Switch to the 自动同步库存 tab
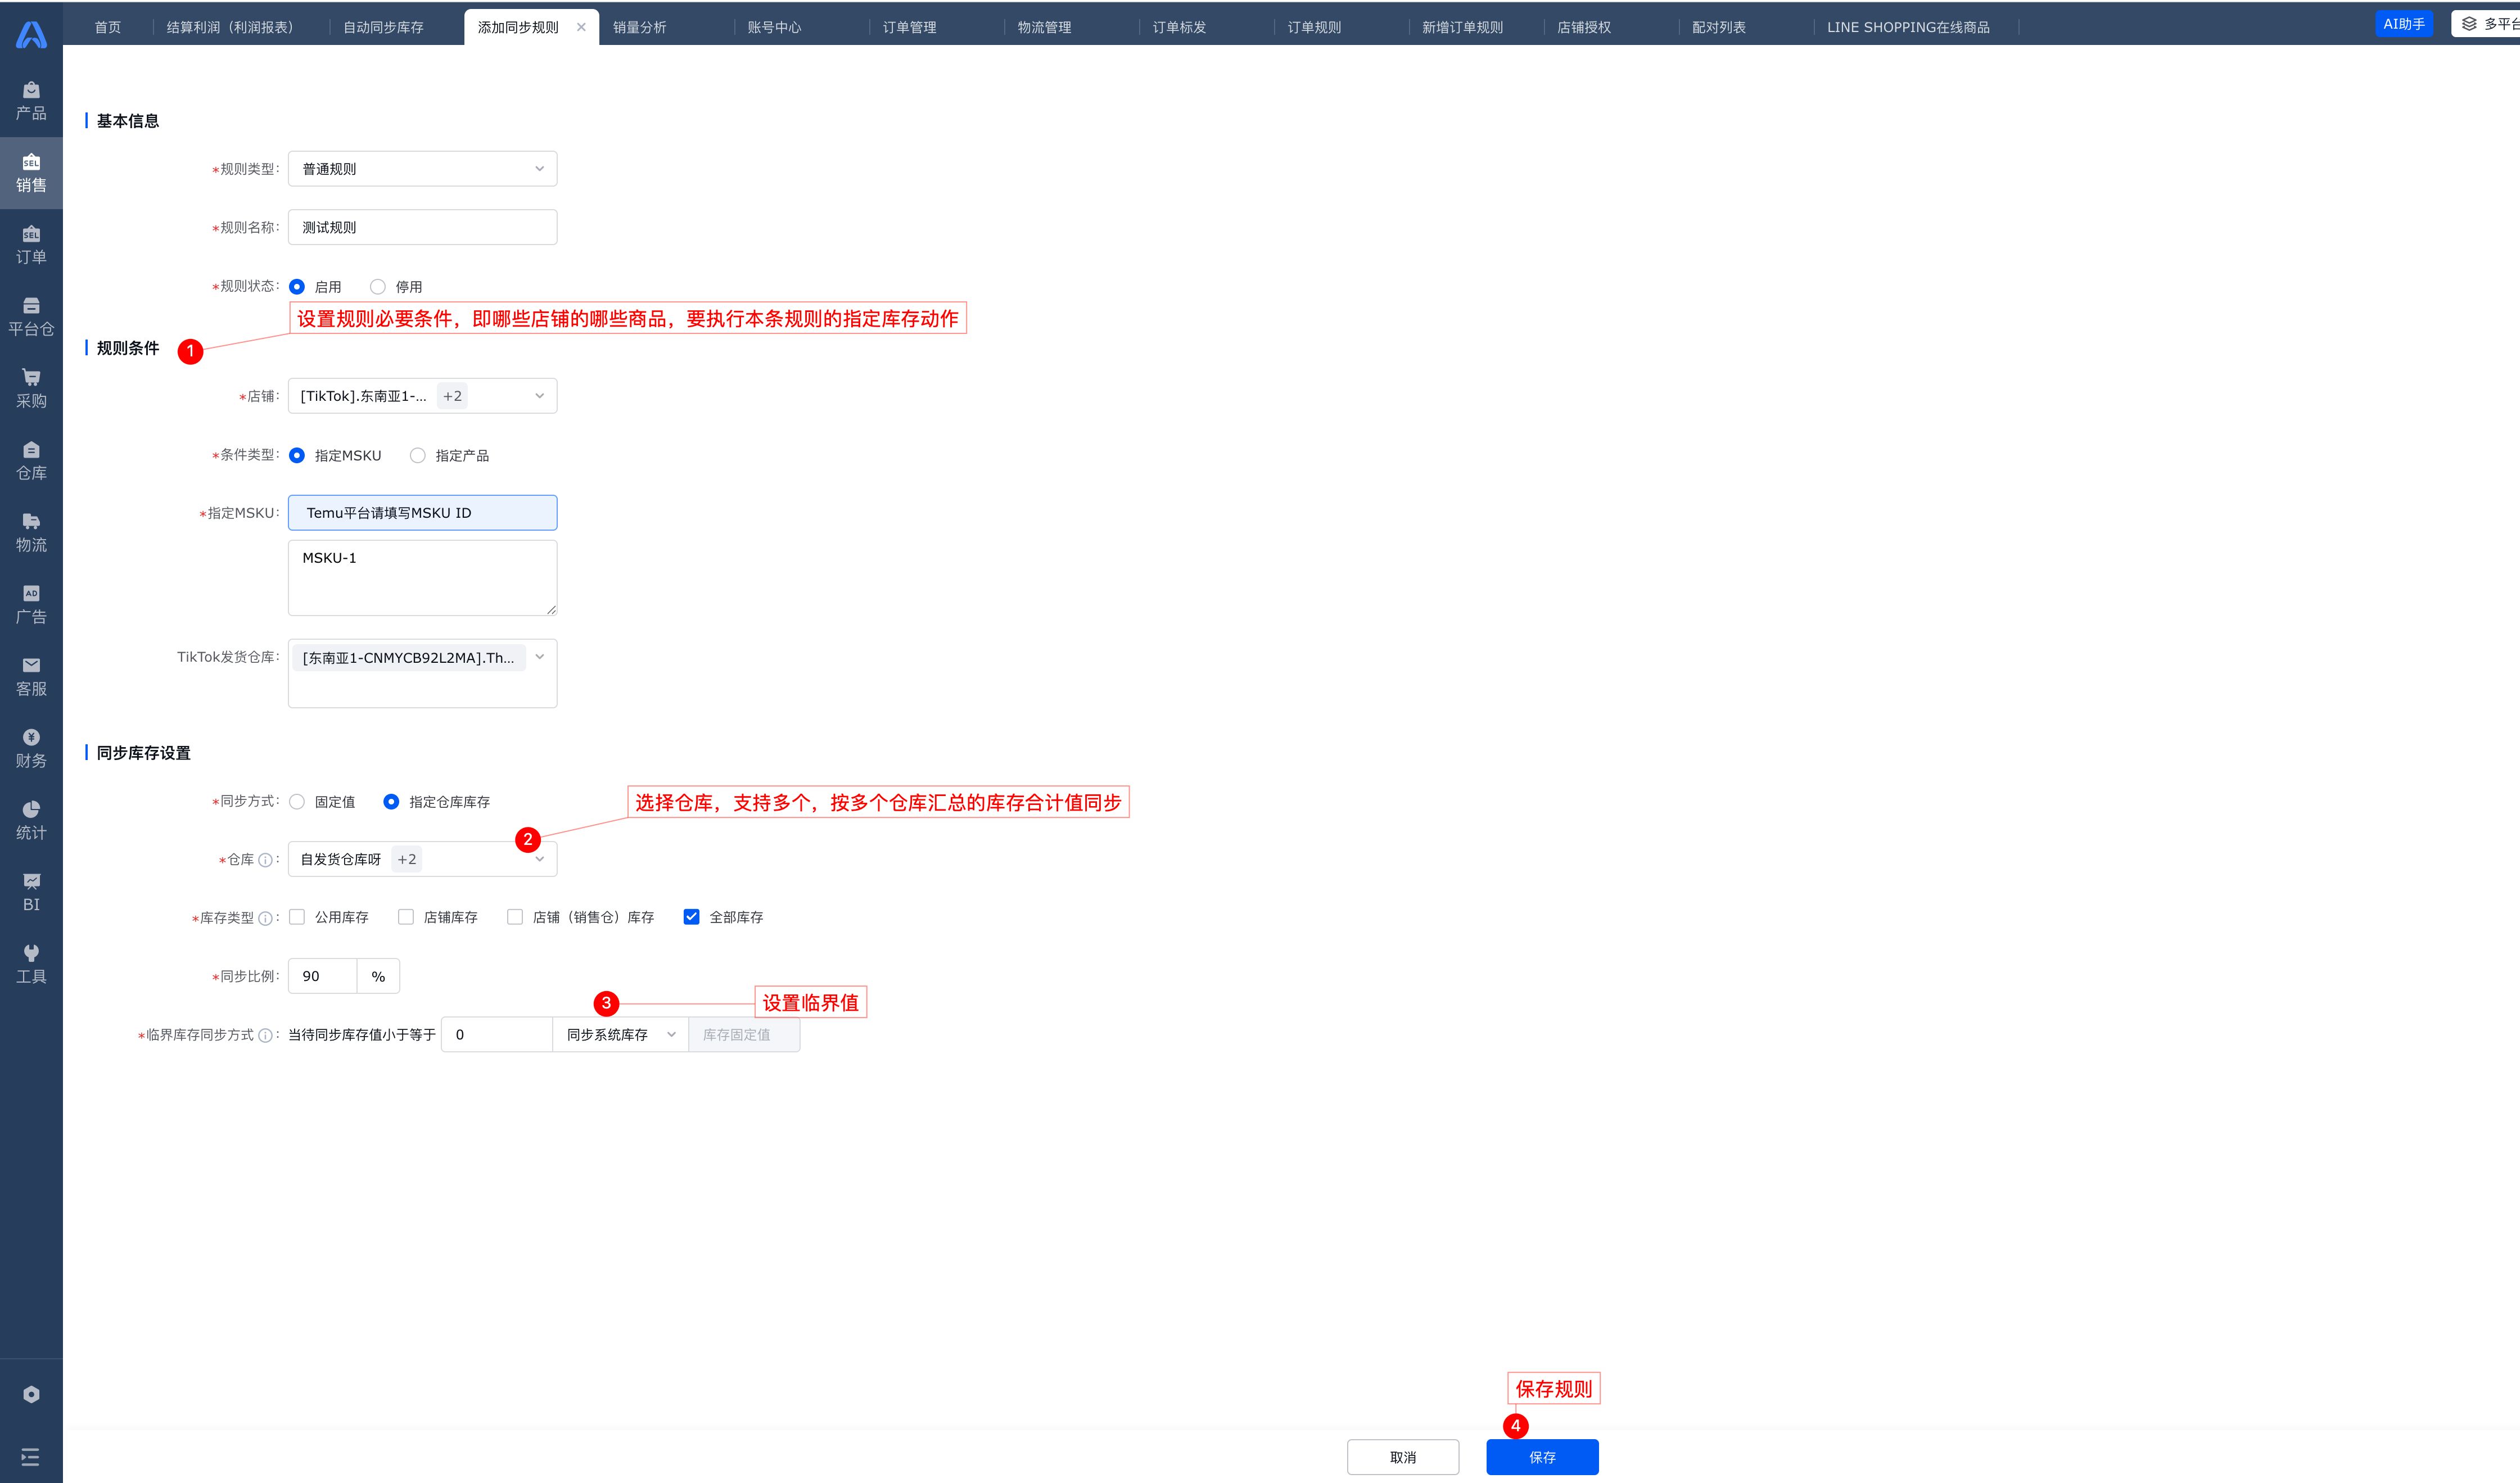The height and width of the screenshot is (1483, 2520). (383, 27)
